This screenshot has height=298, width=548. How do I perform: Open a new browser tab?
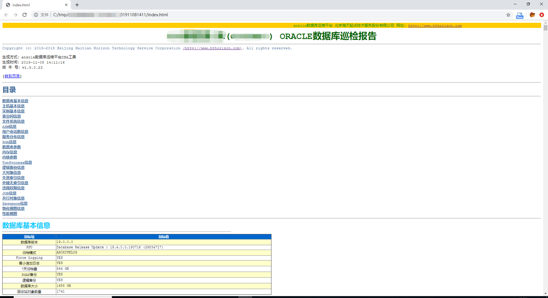(77, 5)
